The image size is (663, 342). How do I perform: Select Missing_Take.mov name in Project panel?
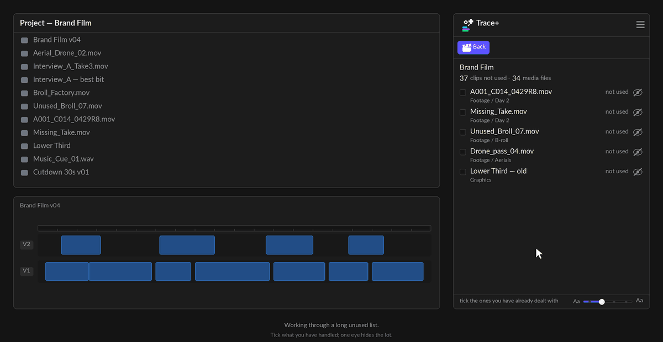pos(61,132)
